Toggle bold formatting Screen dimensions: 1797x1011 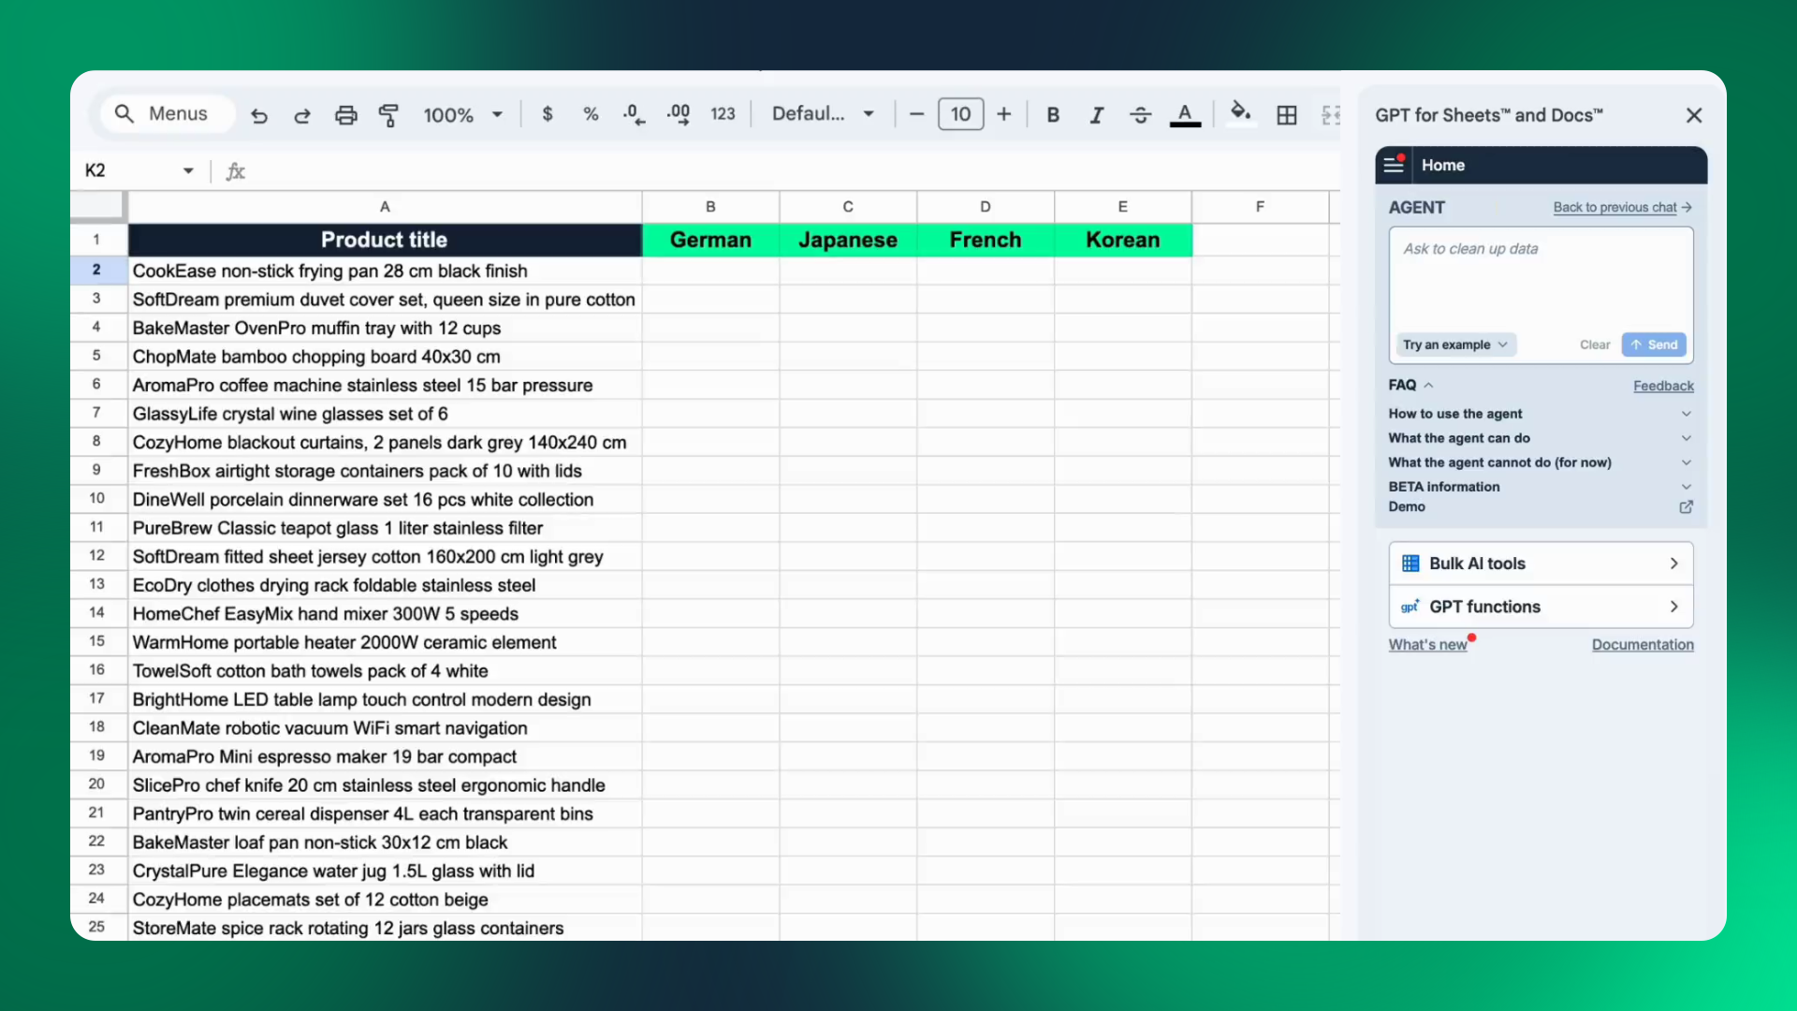(x=1053, y=114)
